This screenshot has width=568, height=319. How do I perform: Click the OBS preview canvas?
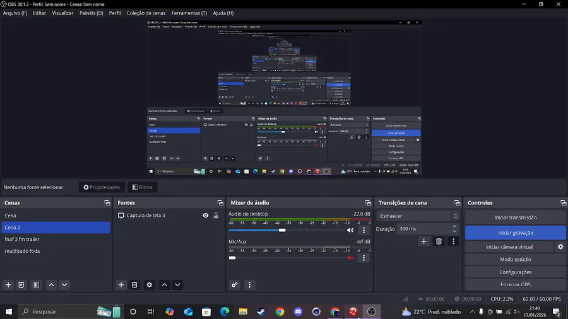(284, 98)
